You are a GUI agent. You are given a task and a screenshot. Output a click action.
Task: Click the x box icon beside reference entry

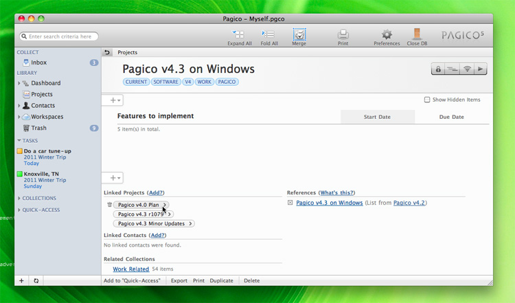coord(290,203)
